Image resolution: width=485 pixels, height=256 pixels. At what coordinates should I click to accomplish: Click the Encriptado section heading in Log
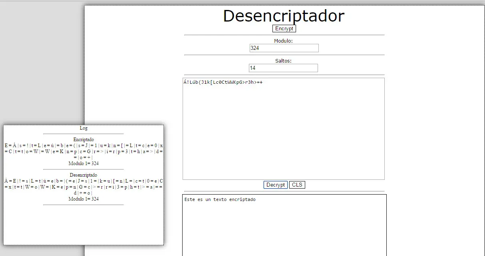click(83, 139)
